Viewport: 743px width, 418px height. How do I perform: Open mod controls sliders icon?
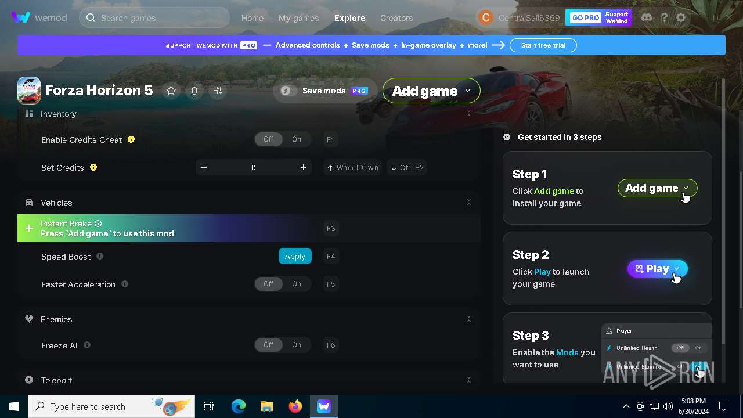pyautogui.click(x=218, y=91)
